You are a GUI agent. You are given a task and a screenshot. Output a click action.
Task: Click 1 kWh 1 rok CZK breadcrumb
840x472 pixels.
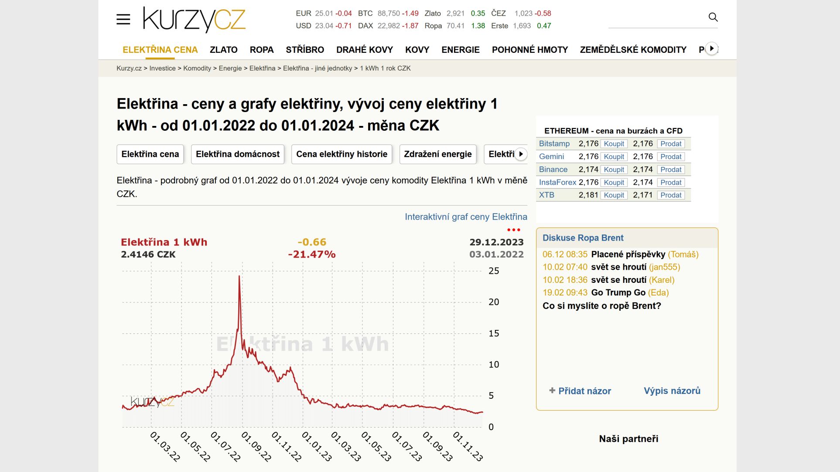(x=386, y=68)
